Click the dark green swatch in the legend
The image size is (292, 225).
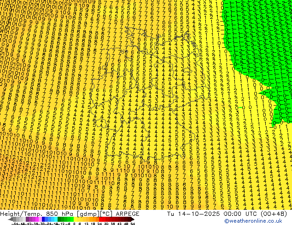click(59, 219)
